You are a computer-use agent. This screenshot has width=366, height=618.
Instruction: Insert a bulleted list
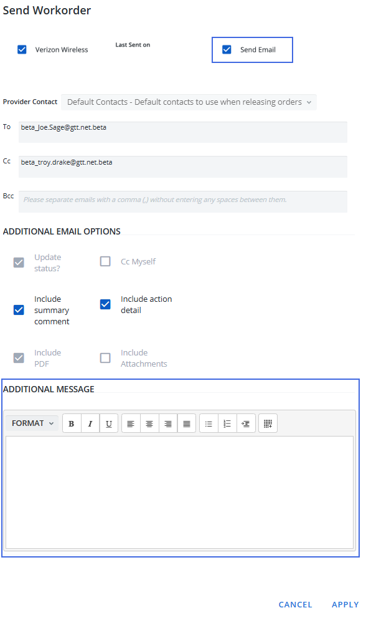[209, 423]
